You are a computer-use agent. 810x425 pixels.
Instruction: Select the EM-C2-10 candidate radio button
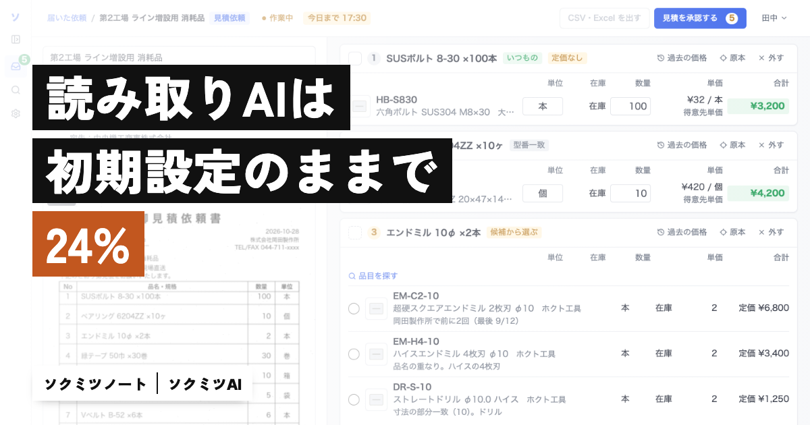click(354, 308)
